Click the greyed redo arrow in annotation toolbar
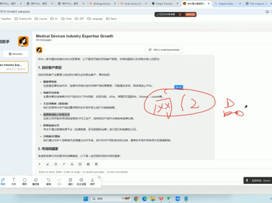The width and height of the screenshot is (272, 203). pos(59,182)
